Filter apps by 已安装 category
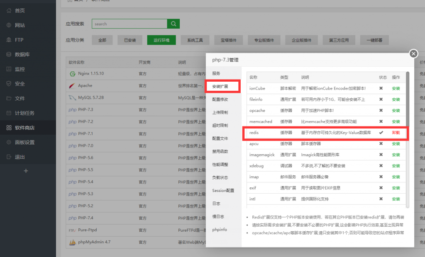Viewport: 425px width, 257px height. [x=130, y=40]
